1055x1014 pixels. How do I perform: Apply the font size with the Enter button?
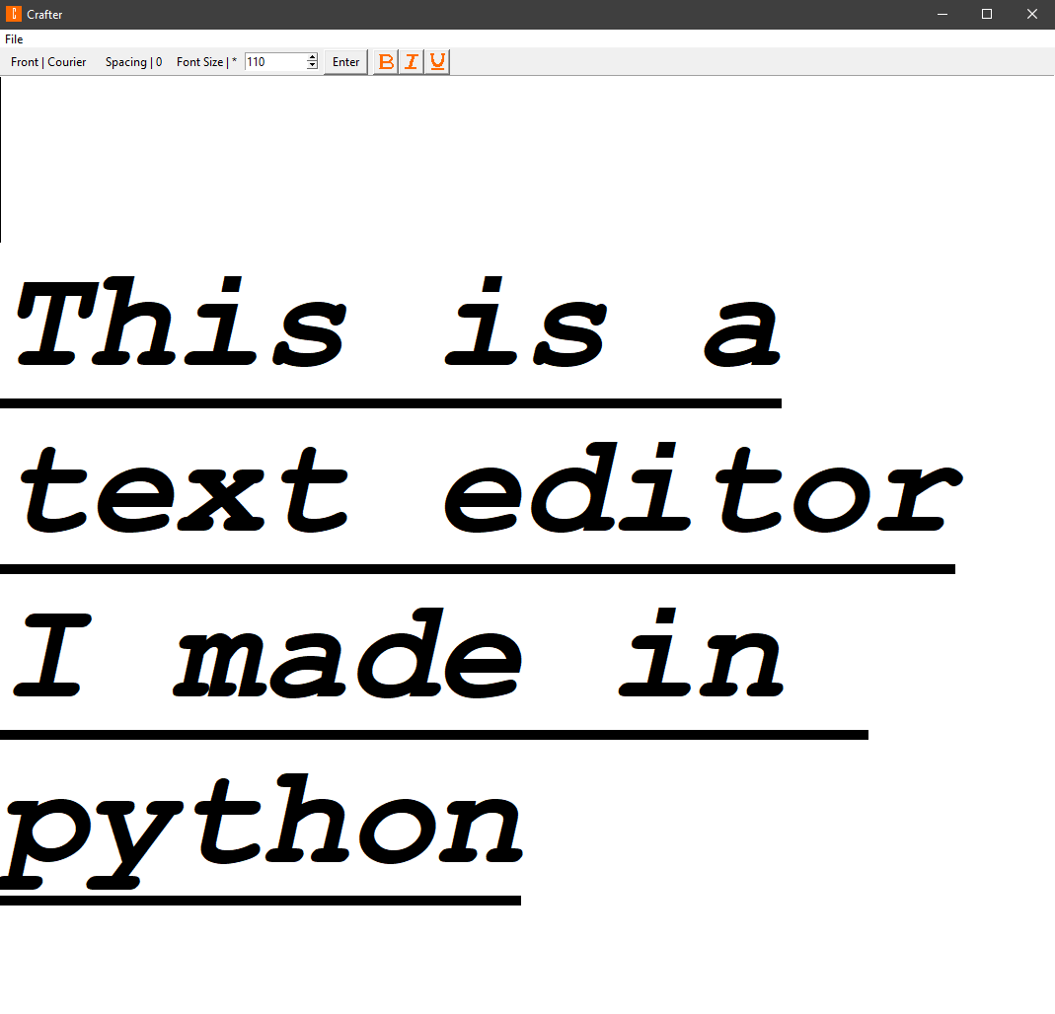(345, 62)
